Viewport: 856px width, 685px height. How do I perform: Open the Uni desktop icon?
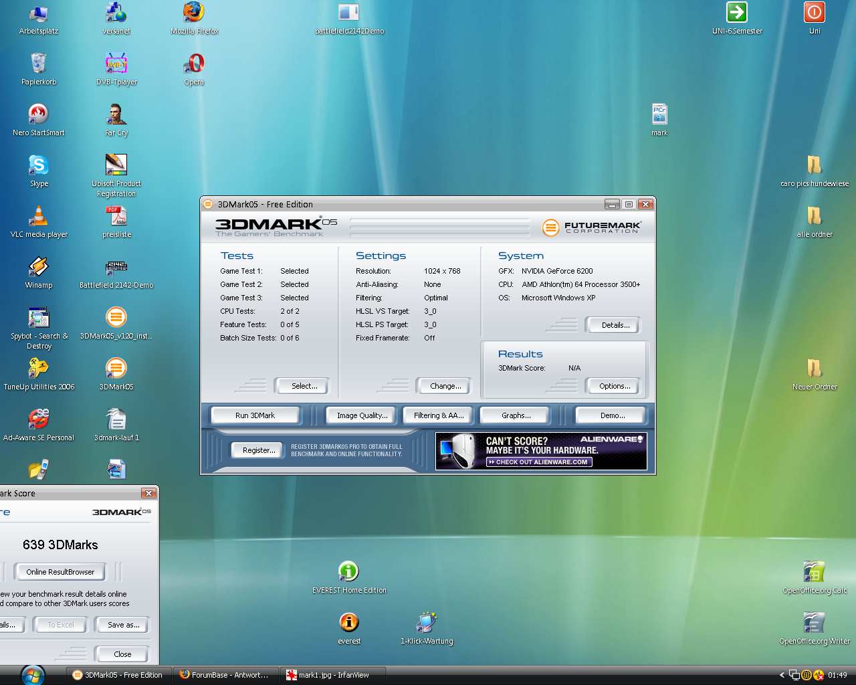click(x=815, y=19)
